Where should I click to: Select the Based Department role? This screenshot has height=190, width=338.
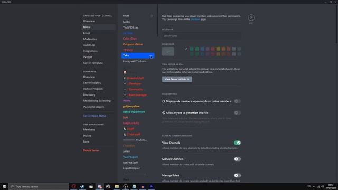134,112
